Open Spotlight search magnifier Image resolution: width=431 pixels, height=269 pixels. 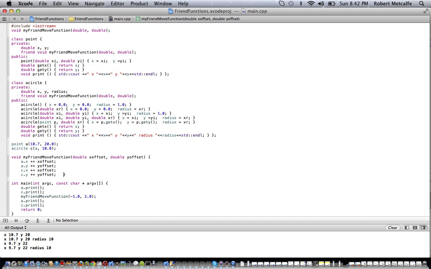pyautogui.click(x=422, y=4)
